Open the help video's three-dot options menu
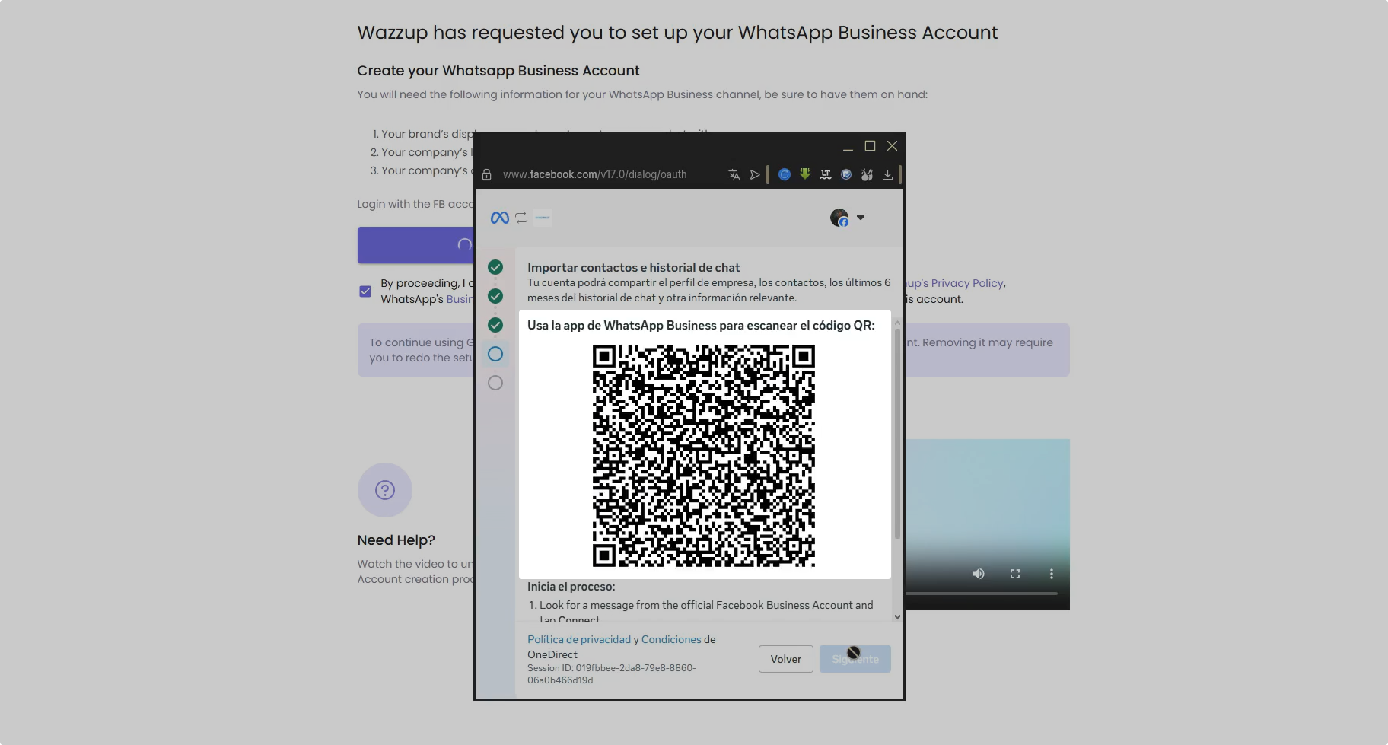 (x=1052, y=574)
